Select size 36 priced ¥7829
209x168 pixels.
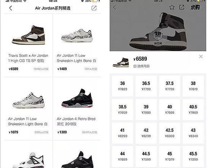click(122, 86)
